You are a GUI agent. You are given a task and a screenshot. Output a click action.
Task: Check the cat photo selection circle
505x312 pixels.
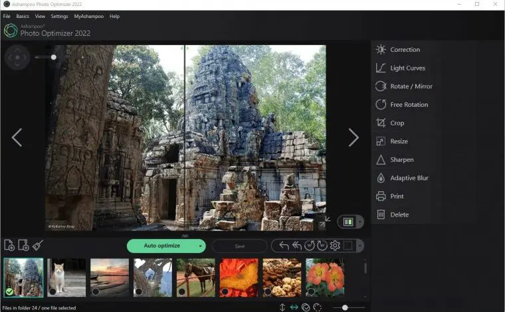tap(52, 291)
